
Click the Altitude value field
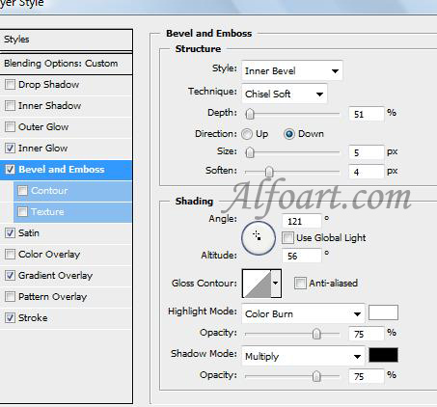[302, 256]
